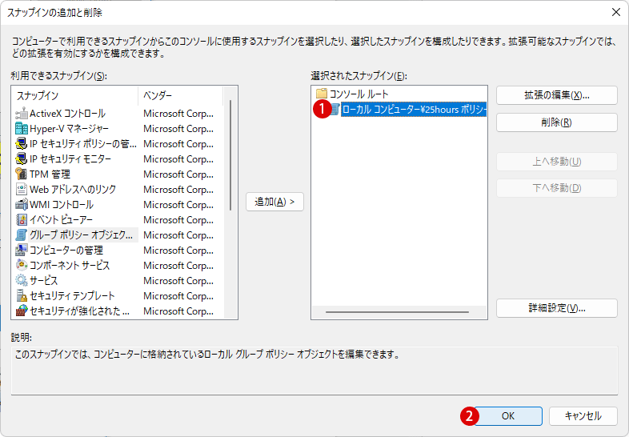Select the text 'TPM 管理'
629x437 pixels.
pyautogui.click(x=50, y=174)
